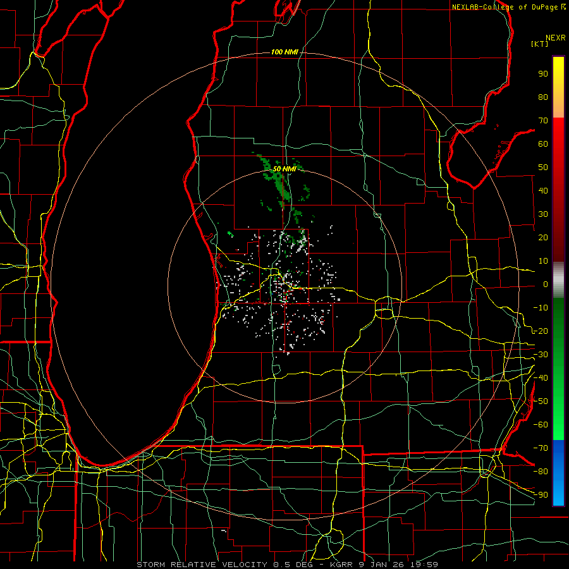Screen dimensions: 569x569
Task: Select the -70 value on the velocity scale
Action: [x=541, y=448]
